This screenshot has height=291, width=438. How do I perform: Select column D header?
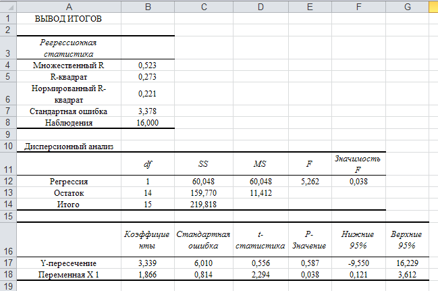point(261,7)
